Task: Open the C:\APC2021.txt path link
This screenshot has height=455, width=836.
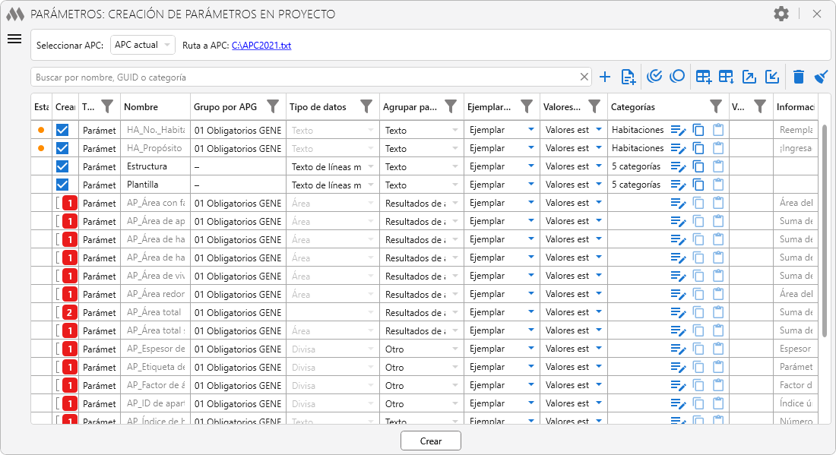Action: pyautogui.click(x=261, y=46)
